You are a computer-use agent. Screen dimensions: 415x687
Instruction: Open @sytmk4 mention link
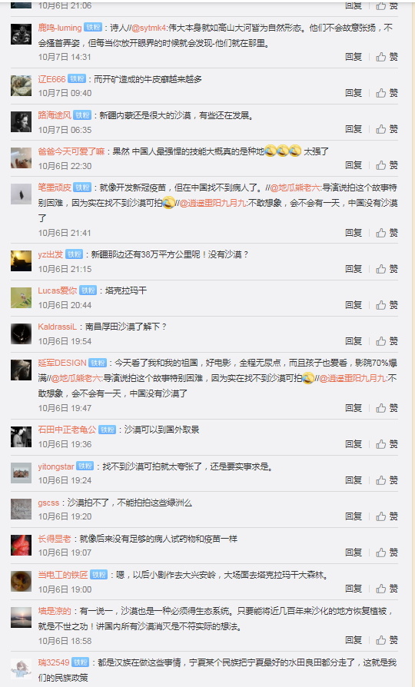(x=149, y=28)
